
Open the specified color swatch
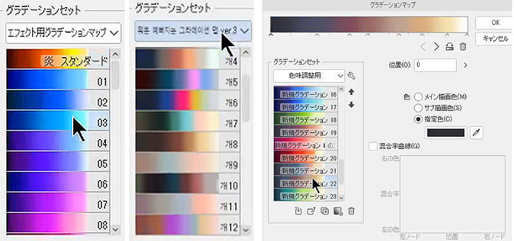click(x=446, y=133)
